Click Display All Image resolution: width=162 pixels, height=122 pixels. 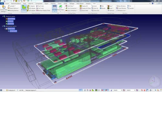tap(84, 6)
